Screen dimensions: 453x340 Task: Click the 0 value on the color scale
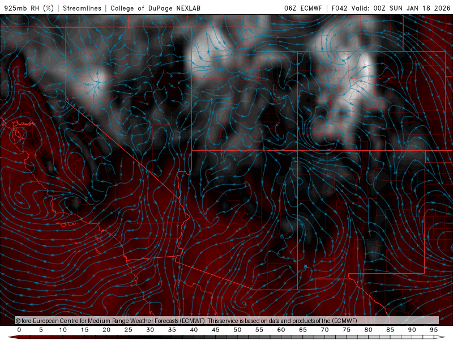(x=19, y=330)
